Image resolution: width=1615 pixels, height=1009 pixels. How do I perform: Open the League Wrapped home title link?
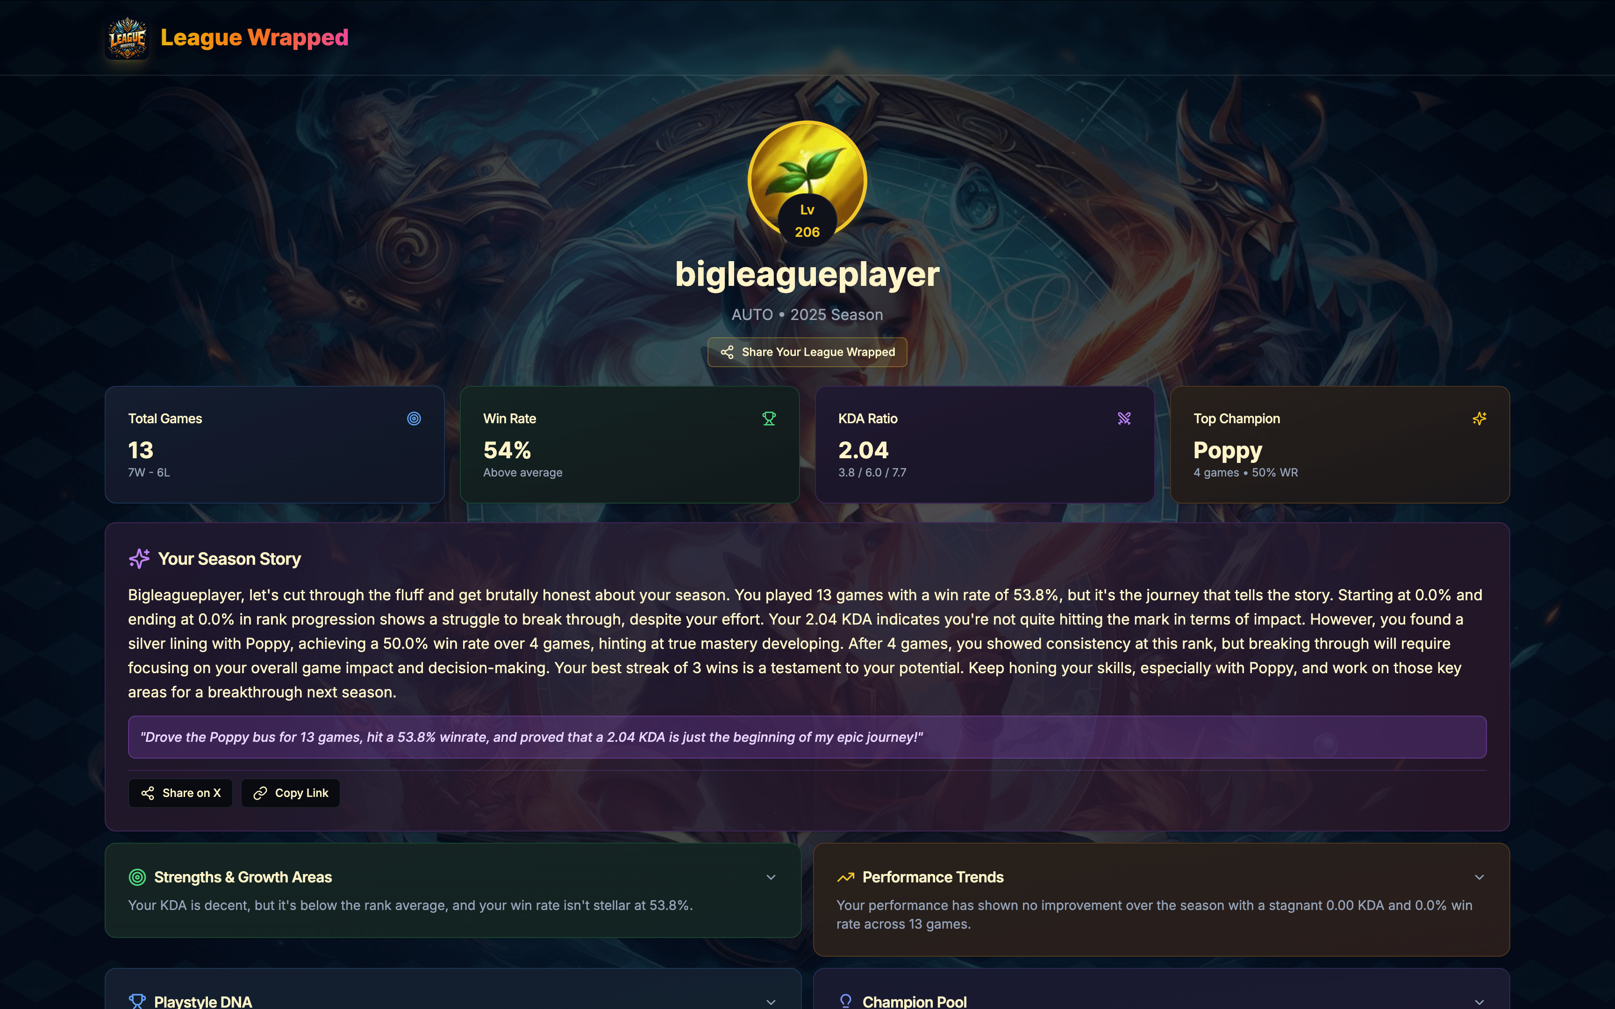254,37
